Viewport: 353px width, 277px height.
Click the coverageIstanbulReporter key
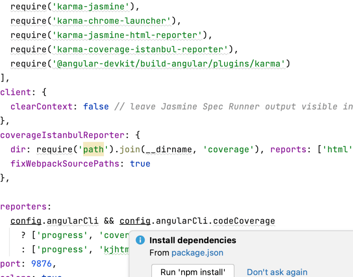point(62,135)
